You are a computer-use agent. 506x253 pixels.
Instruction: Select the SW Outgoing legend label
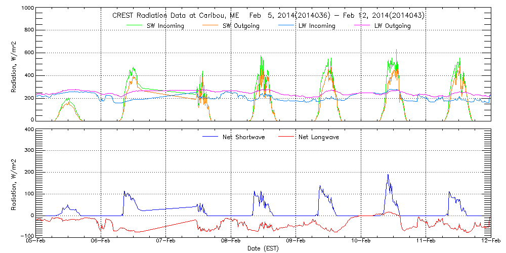coord(241,26)
